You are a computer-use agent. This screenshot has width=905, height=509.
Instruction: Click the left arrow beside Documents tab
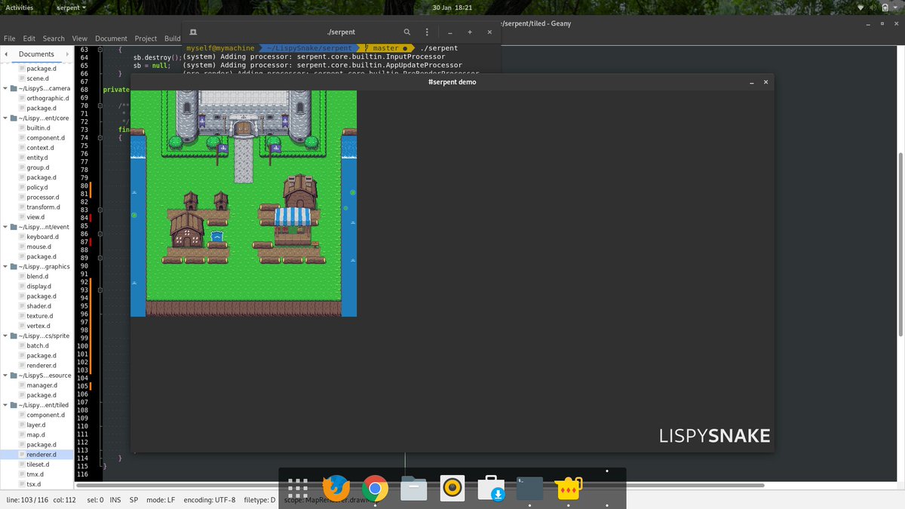point(5,54)
